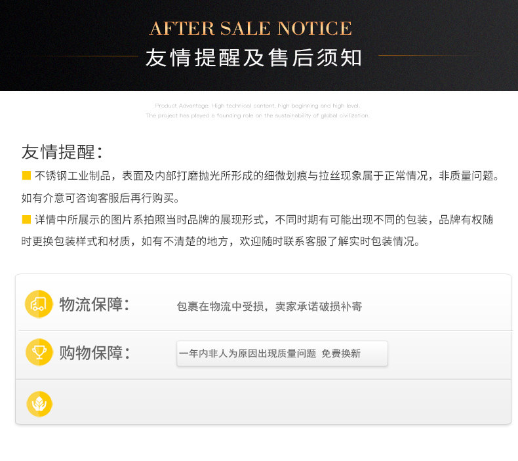518x461 pixels.
Task: Click the yellow delivery truck icon
Action: click(x=39, y=304)
